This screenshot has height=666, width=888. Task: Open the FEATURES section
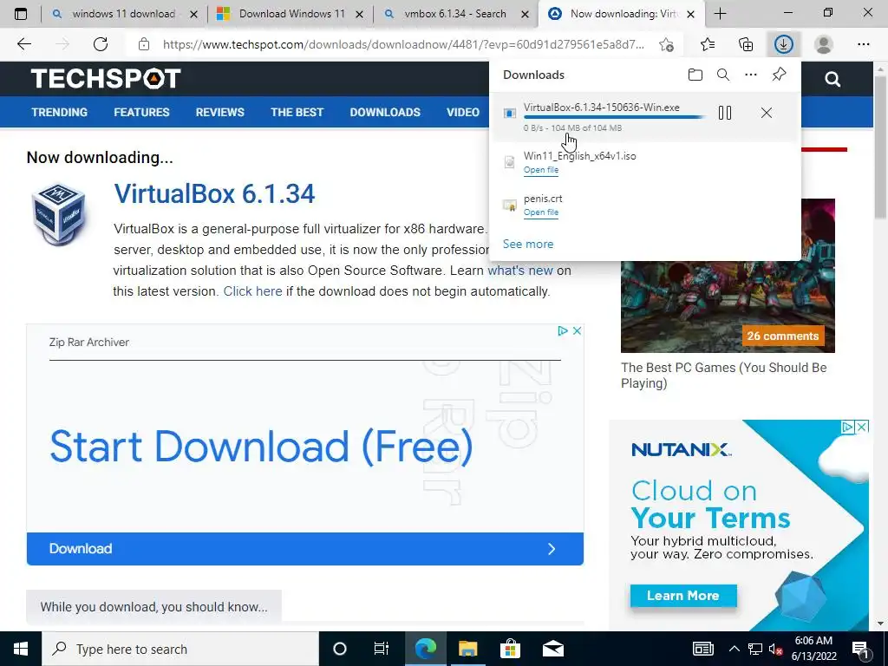click(x=141, y=112)
